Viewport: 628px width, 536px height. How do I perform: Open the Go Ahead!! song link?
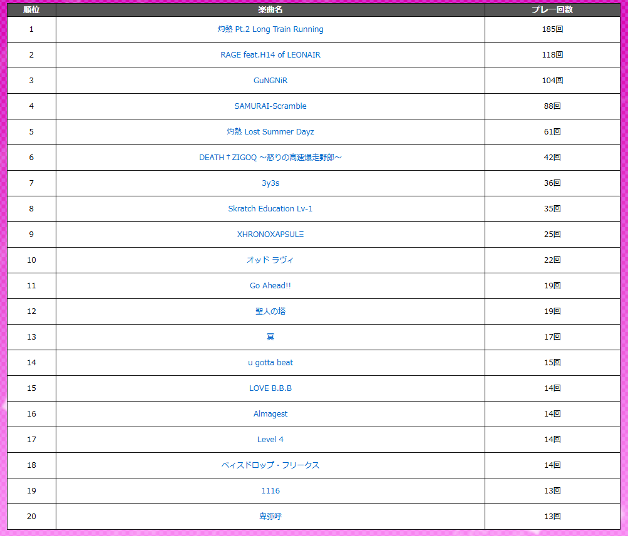(270, 286)
